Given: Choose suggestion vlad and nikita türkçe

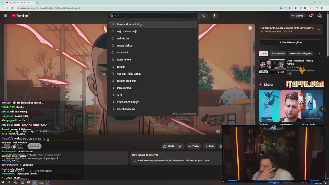Looking at the screenshot, I should point(153,74).
